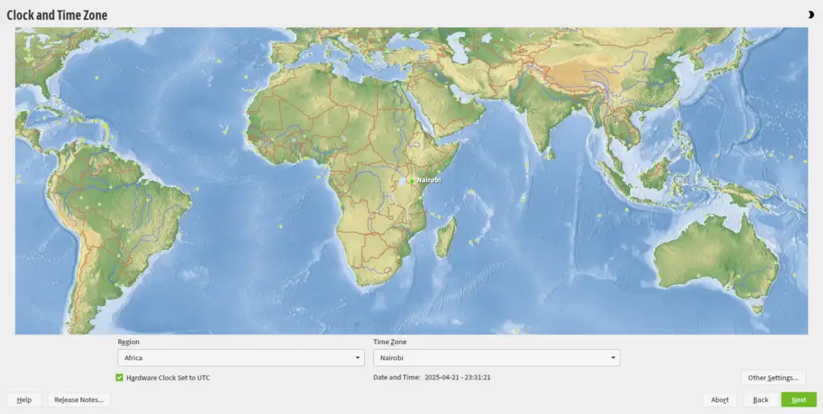Proceed with the green Next button

[798, 400]
